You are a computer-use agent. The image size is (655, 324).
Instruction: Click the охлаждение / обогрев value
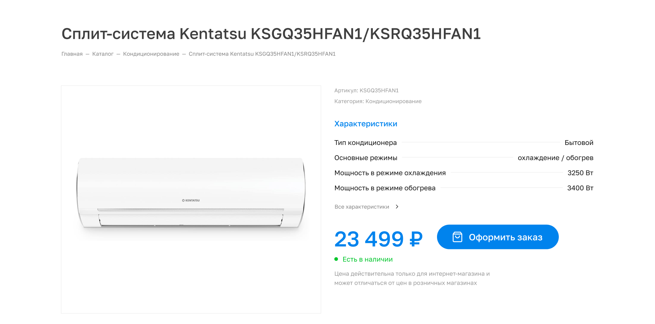tap(555, 158)
